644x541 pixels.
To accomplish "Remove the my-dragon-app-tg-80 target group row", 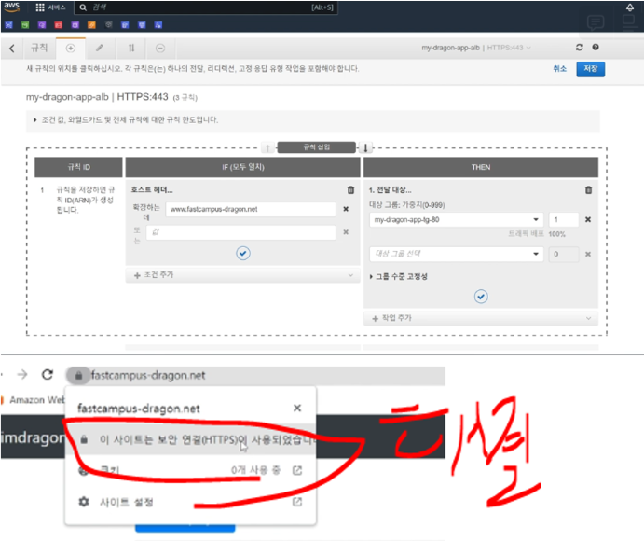I will (588, 219).
